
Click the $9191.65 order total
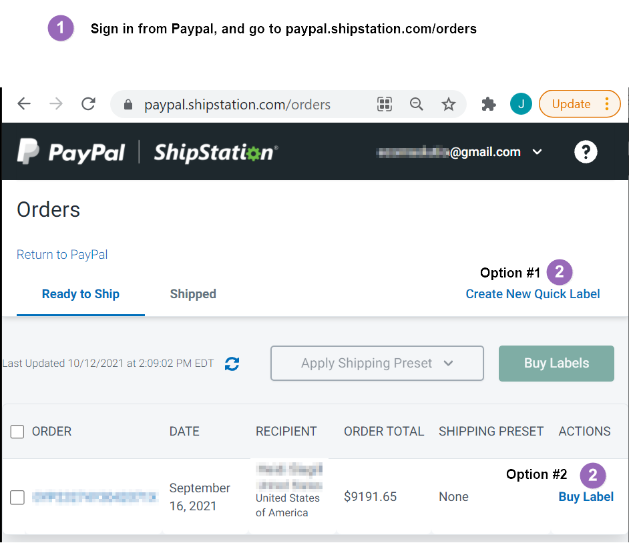370,496
